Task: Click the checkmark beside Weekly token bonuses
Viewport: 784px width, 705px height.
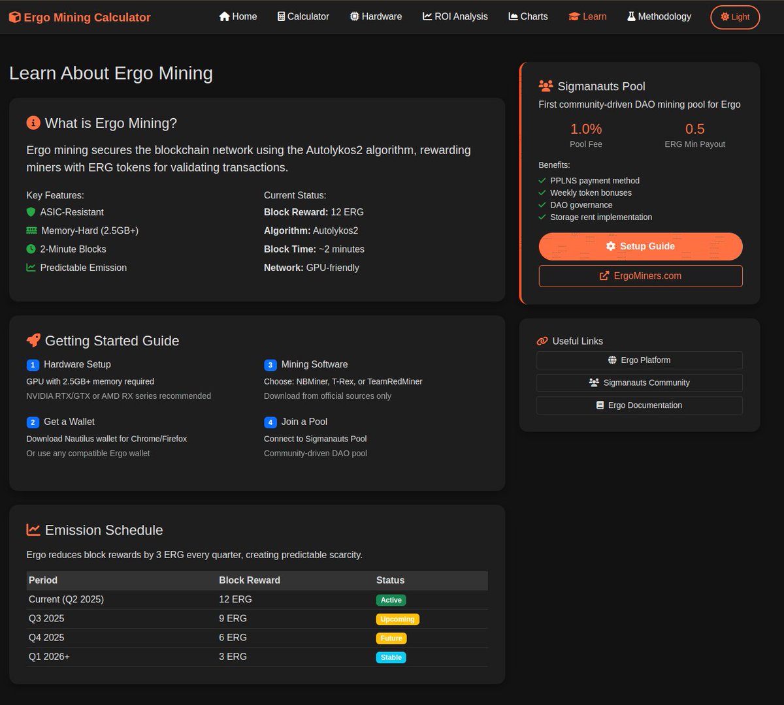Action: [542, 193]
